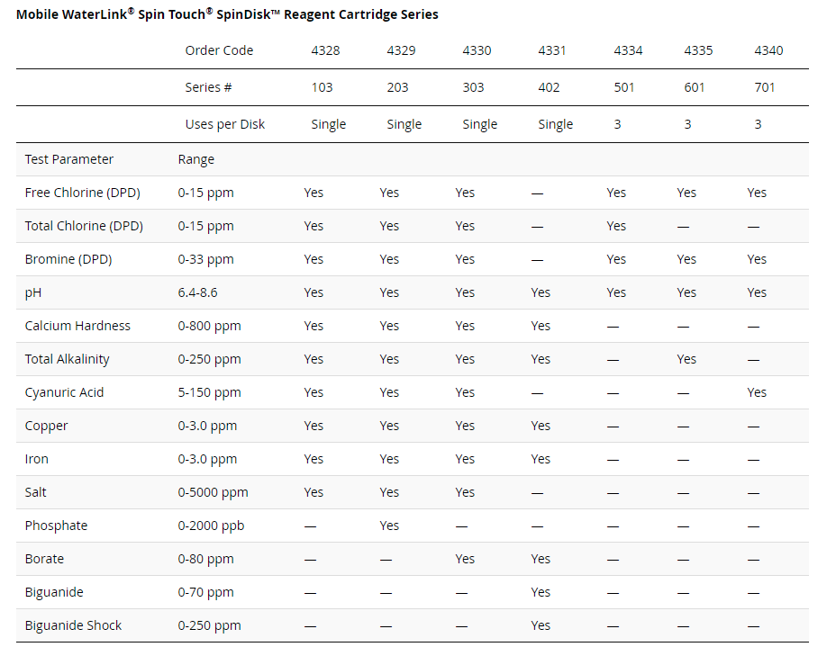
Task: Click uses value '3' under order code 4340
Action: pos(759,124)
